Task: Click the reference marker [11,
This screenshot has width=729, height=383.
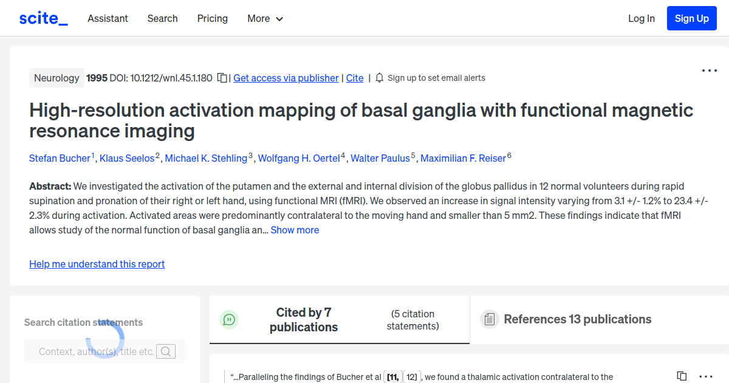Action: [394, 376]
